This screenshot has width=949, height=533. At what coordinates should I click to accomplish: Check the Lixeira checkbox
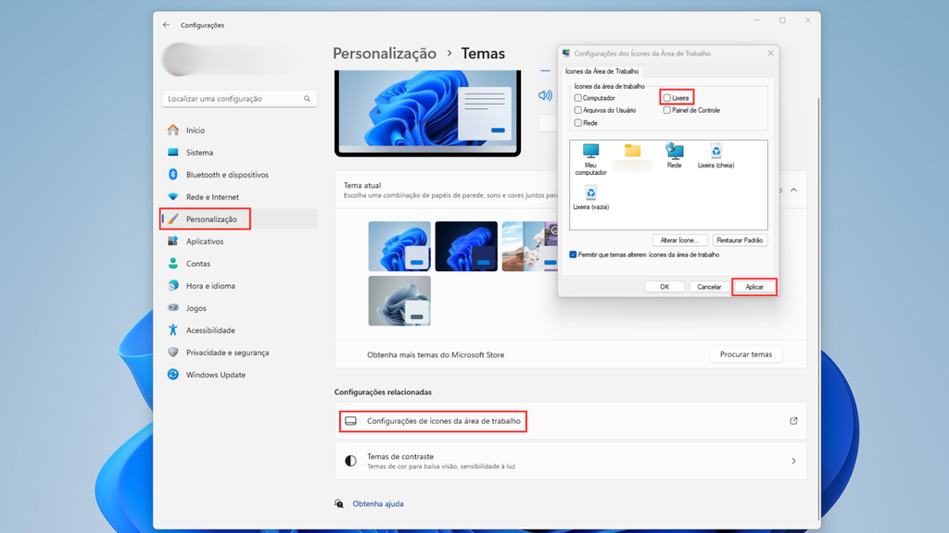[x=667, y=98]
